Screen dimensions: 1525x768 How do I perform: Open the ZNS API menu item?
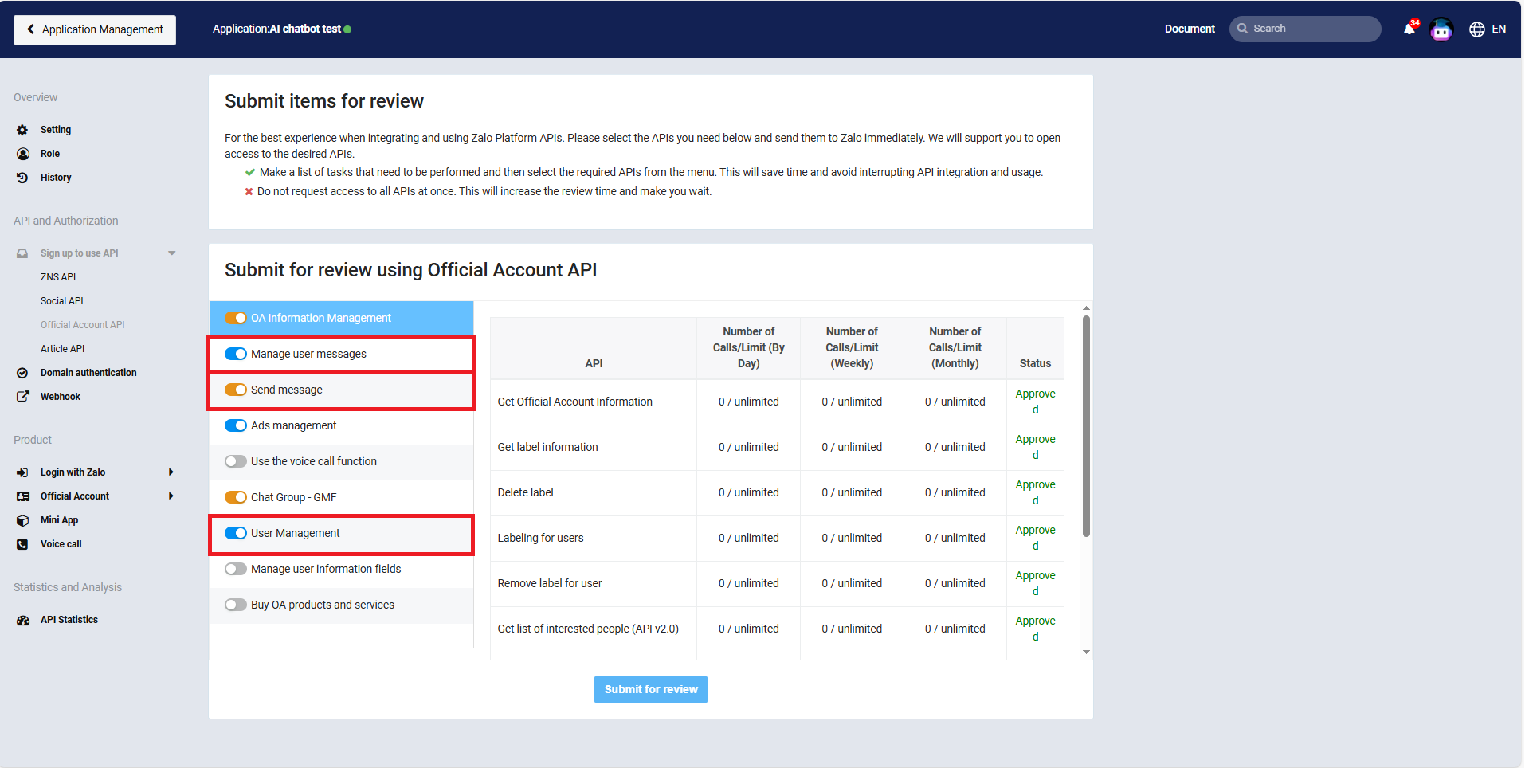point(58,277)
